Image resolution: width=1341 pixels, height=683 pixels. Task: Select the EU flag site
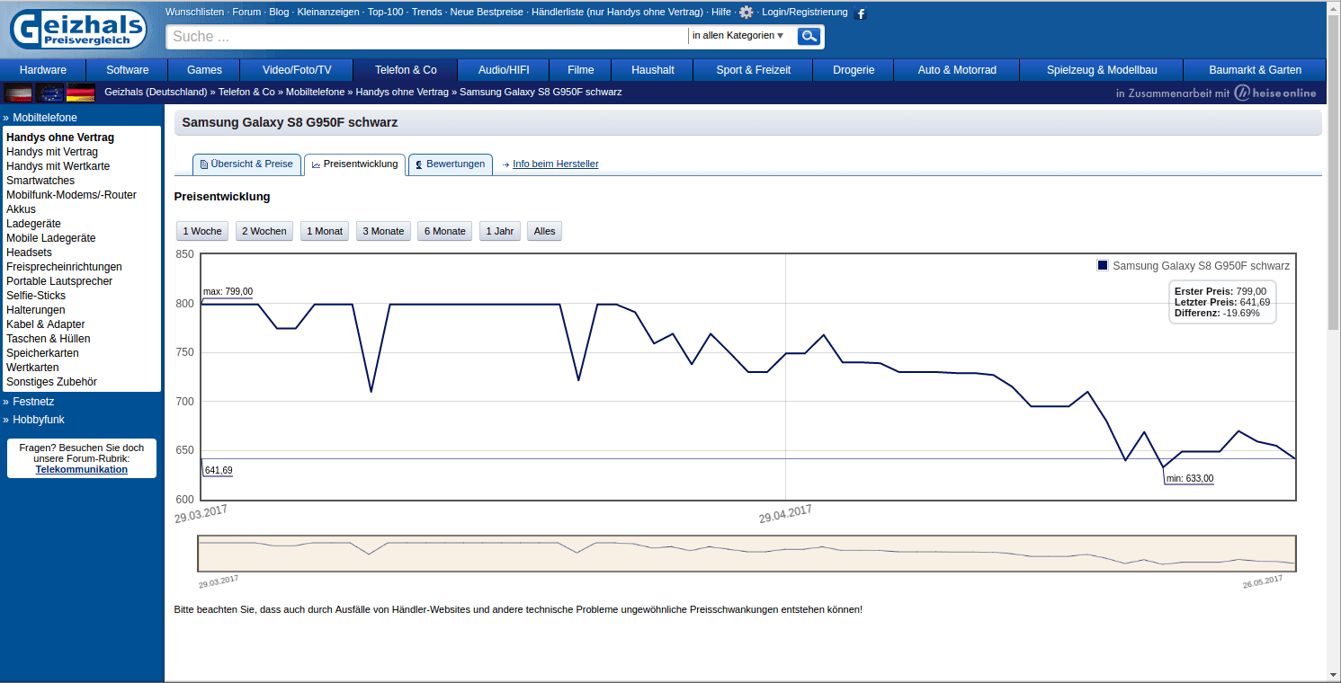[x=49, y=93]
